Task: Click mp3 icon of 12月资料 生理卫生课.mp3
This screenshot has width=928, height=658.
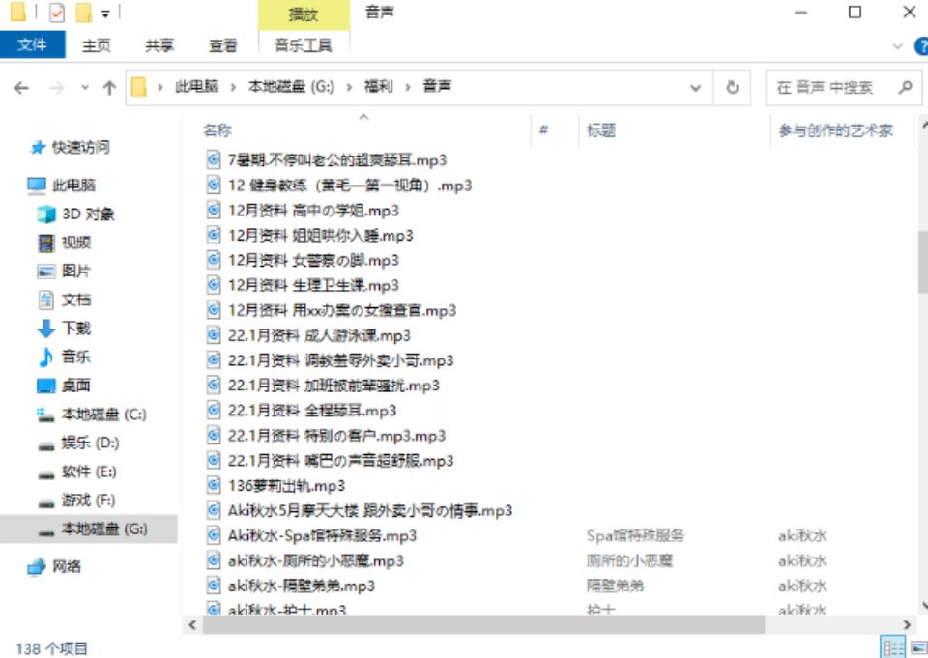Action: pyautogui.click(x=213, y=285)
